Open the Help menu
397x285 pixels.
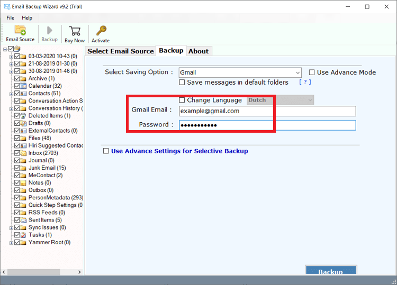pyautogui.click(x=27, y=17)
